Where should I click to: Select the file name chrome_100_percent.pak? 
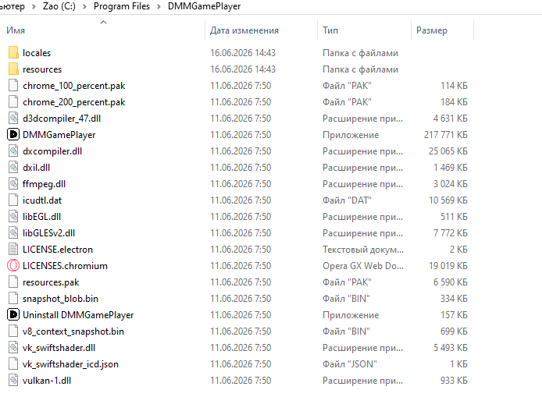click(74, 86)
